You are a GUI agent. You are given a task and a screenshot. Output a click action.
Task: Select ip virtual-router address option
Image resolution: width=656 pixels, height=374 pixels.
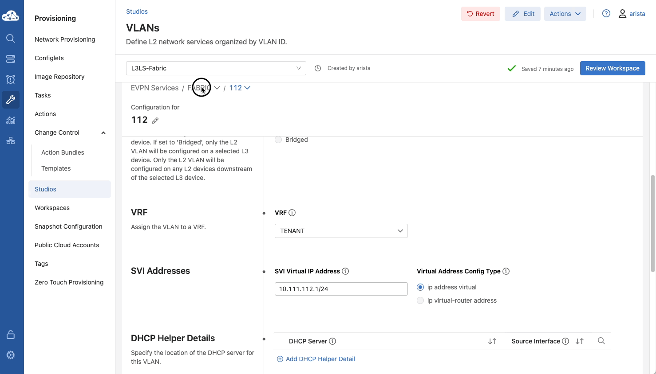coord(420,300)
